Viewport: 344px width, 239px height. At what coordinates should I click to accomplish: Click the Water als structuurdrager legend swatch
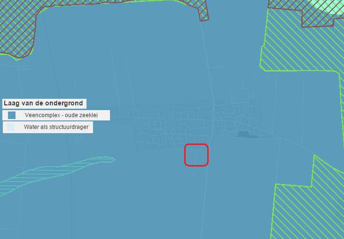(11, 127)
